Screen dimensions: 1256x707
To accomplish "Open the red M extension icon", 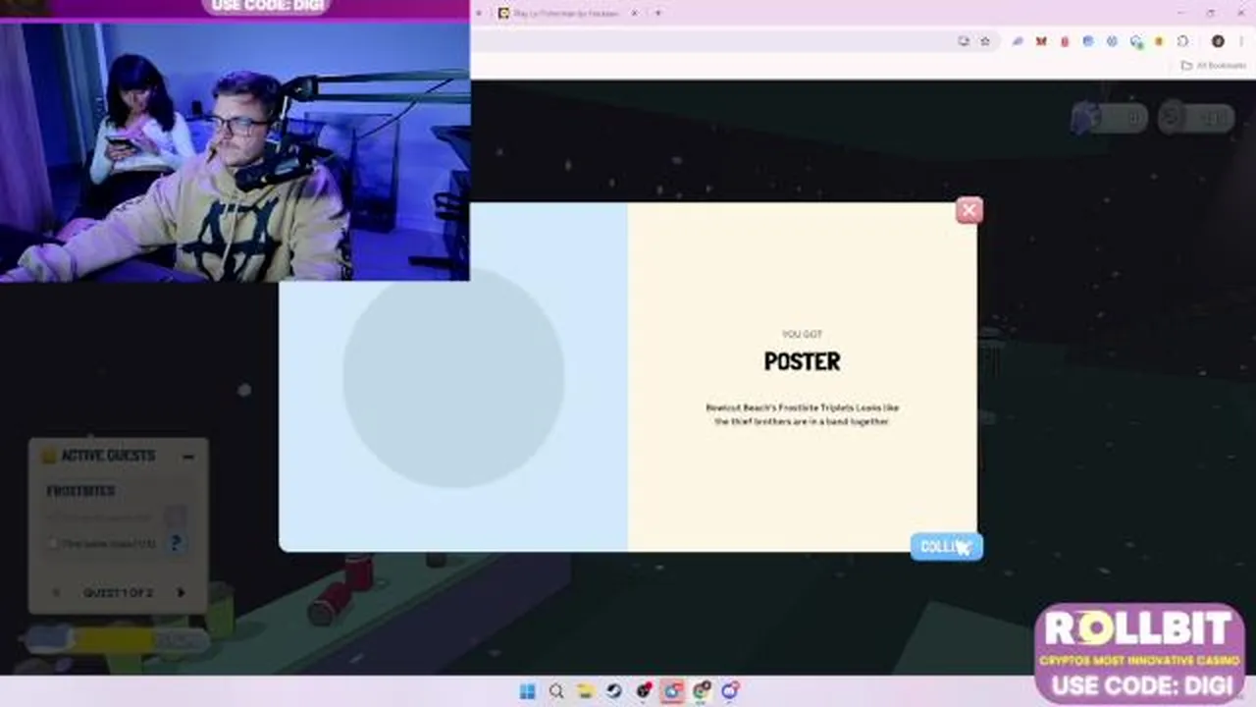I will point(1040,41).
